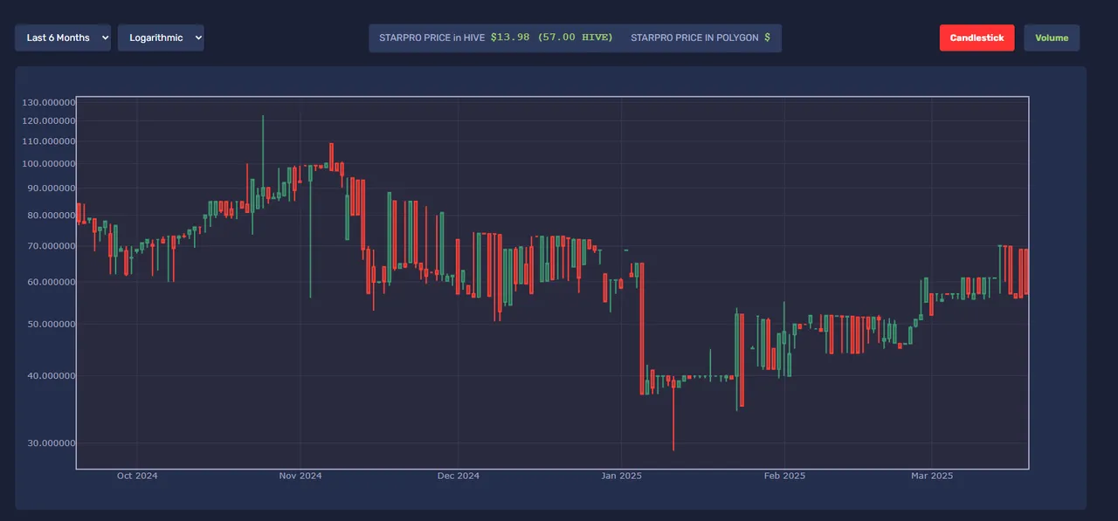
Task: Switch to the Volume chart view
Action: point(1052,38)
